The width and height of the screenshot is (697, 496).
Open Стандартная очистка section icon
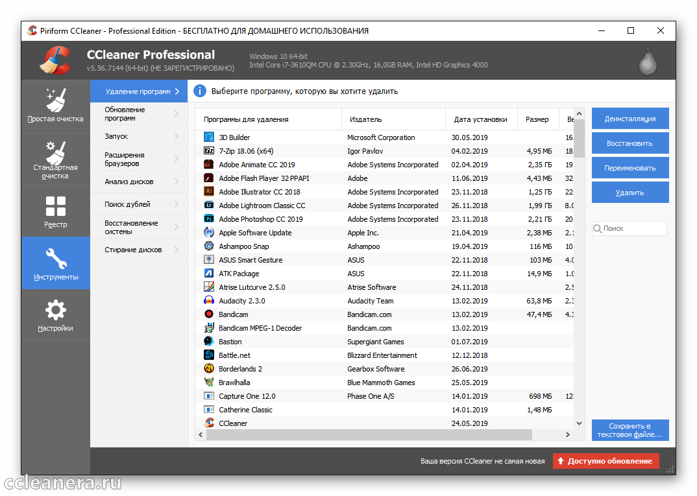[x=55, y=154]
